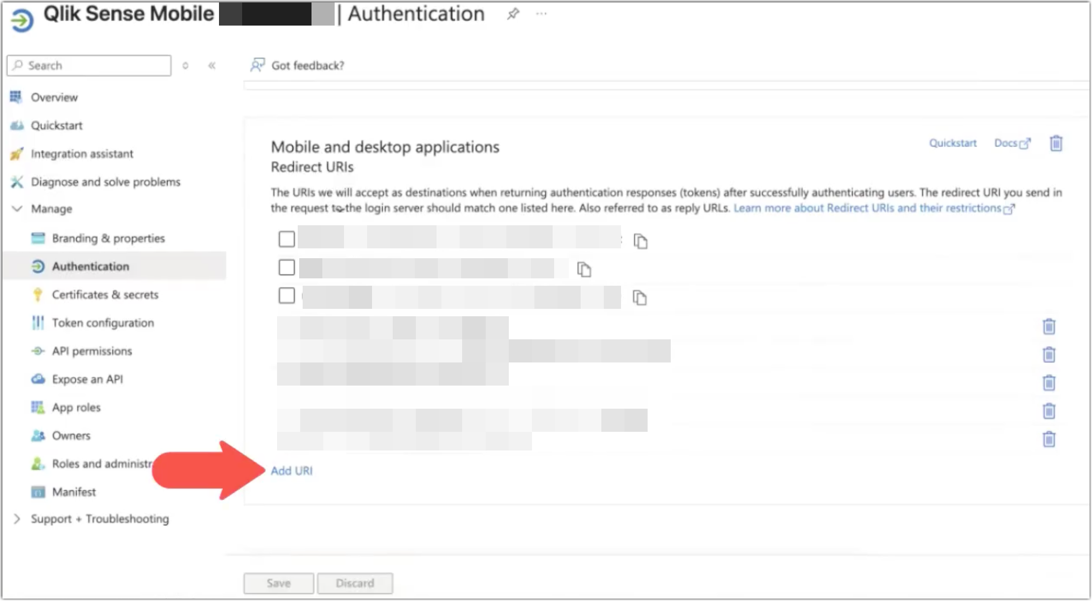Click the Add URI link
Screen dimensions: 1092x601
292,471
